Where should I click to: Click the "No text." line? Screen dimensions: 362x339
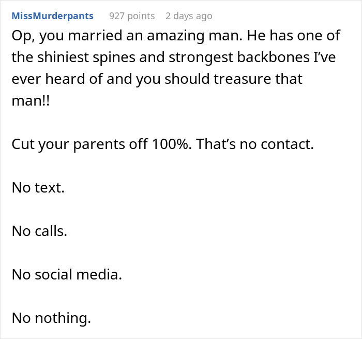coord(38,187)
